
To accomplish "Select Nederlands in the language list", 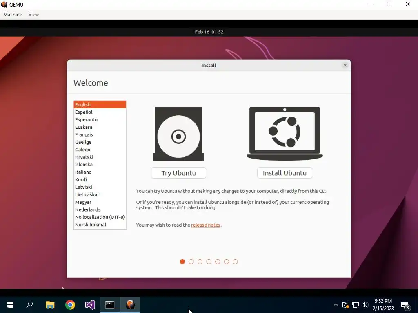I will tap(100, 209).
